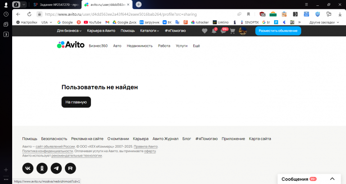Open the tab group dropdown arrow
The image size is (346, 184).
[23, 4]
